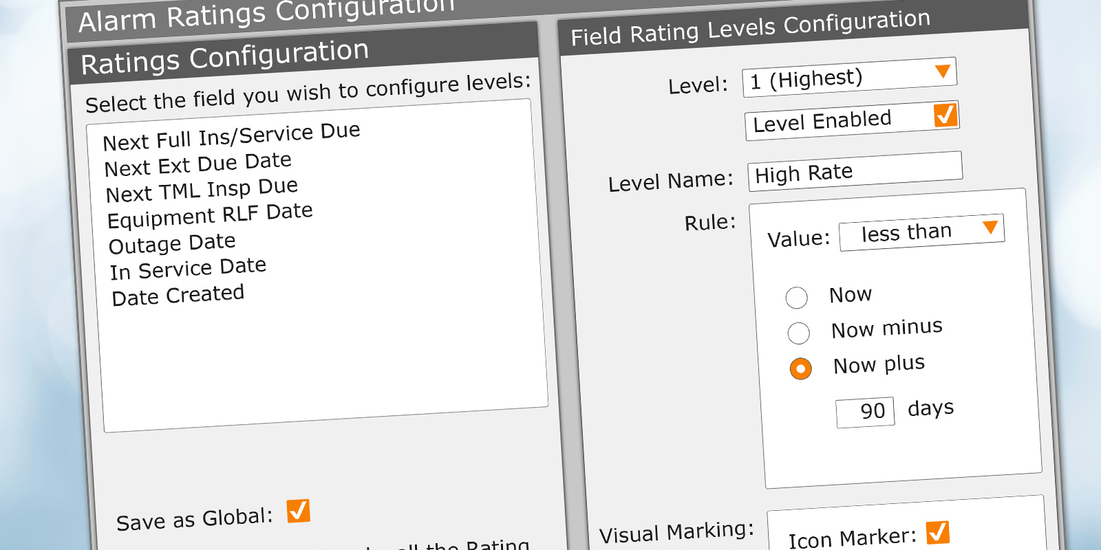This screenshot has height=550, width=1101.
Task: Open the Level dropdown showing '1 (Highest)'
Action: point(848,78)
